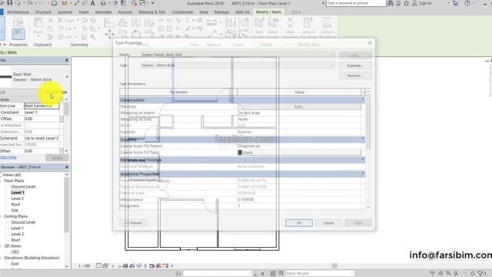Click the Preview button in Type Properties

pos(133,223)
